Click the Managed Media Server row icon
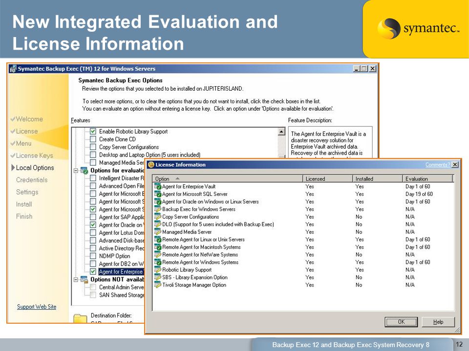Screen dimensions: 469x351 pyautogui.click(x=158, y=232)
